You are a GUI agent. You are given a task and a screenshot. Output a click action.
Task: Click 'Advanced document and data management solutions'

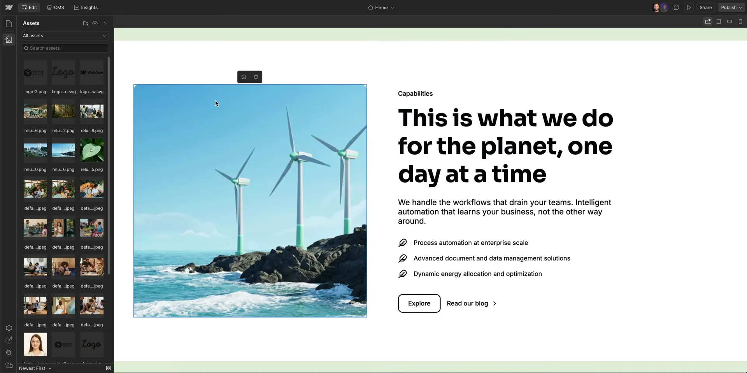tap(492, 258)
